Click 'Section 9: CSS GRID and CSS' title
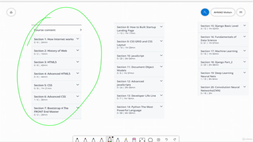This screenshot has width=253, height=142. pos(134,43)
